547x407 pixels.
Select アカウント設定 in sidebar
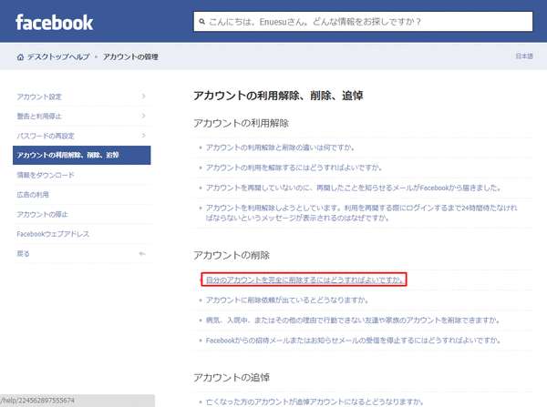39,97
